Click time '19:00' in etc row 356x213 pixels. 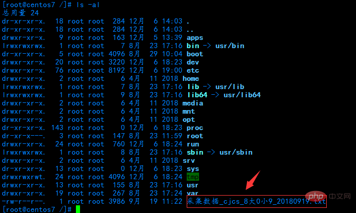coord(172,70)
